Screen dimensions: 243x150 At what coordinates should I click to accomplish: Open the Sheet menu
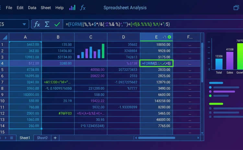(46, 8)
